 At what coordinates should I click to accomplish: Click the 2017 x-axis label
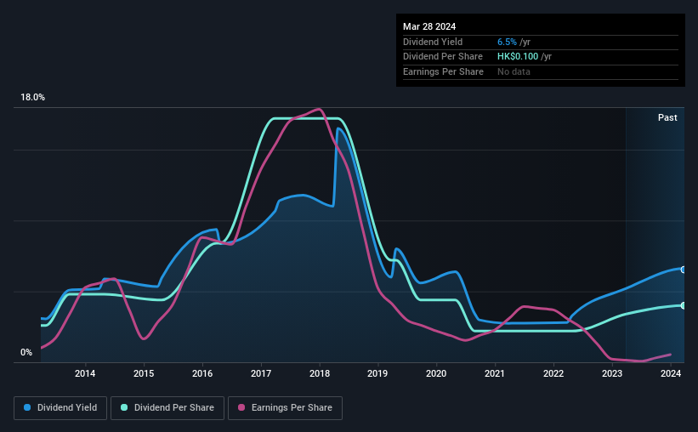click(261, 373)
